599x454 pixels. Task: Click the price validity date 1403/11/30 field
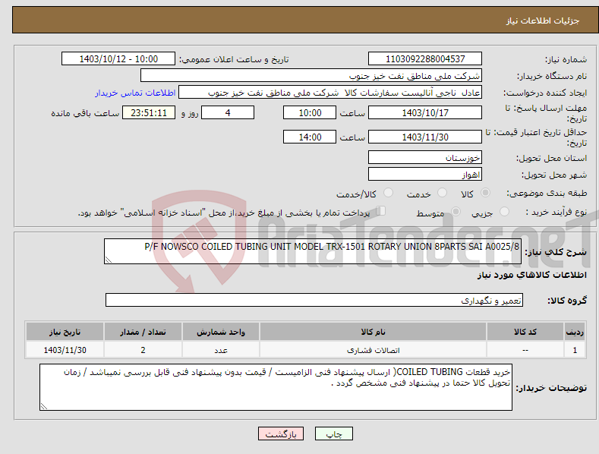[425, 137]
